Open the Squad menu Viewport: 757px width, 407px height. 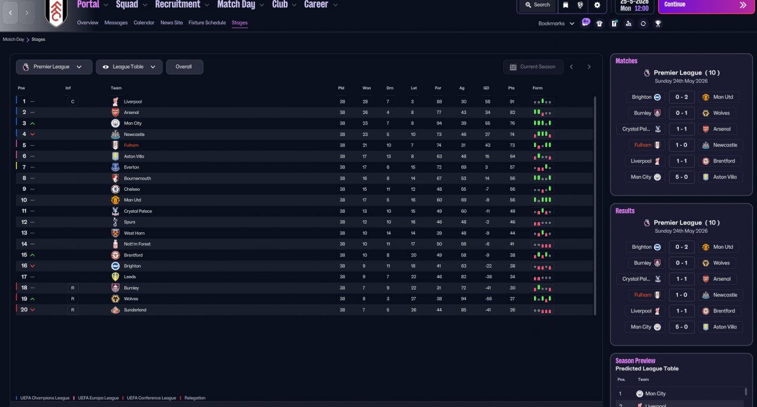127,5
